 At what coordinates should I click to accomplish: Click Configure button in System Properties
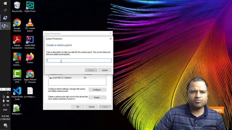click(x=98, y=90)
